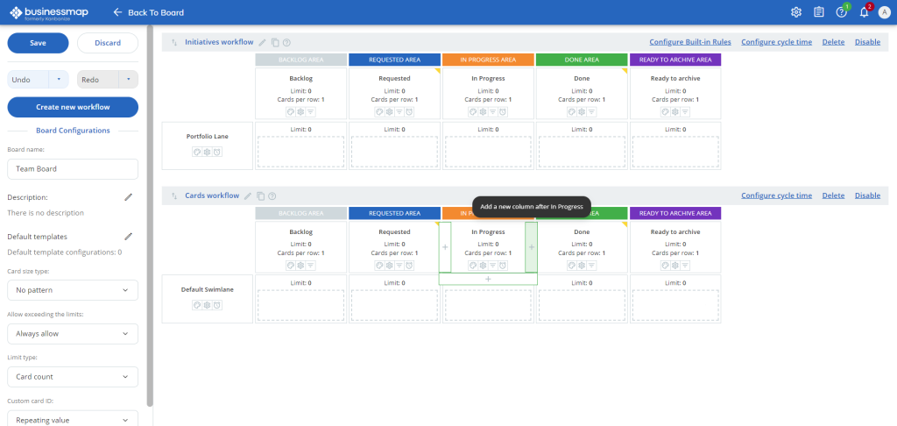Add sub-column plus button below In Progress
The image size is (897, 426).
(488, 279)
